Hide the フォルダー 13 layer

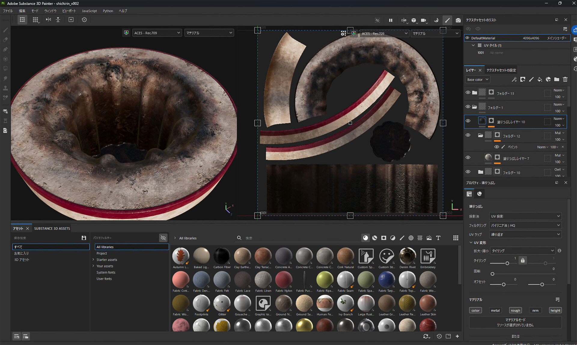click(468, 93)
